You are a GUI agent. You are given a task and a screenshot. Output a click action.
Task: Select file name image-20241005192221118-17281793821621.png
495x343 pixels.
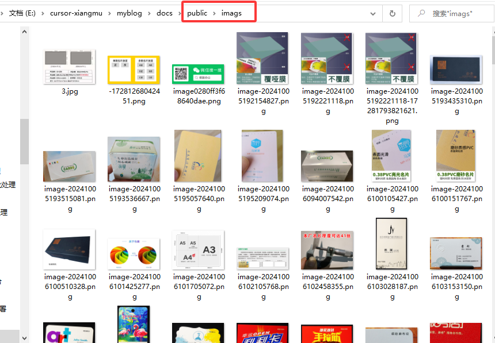coord(392,106)
